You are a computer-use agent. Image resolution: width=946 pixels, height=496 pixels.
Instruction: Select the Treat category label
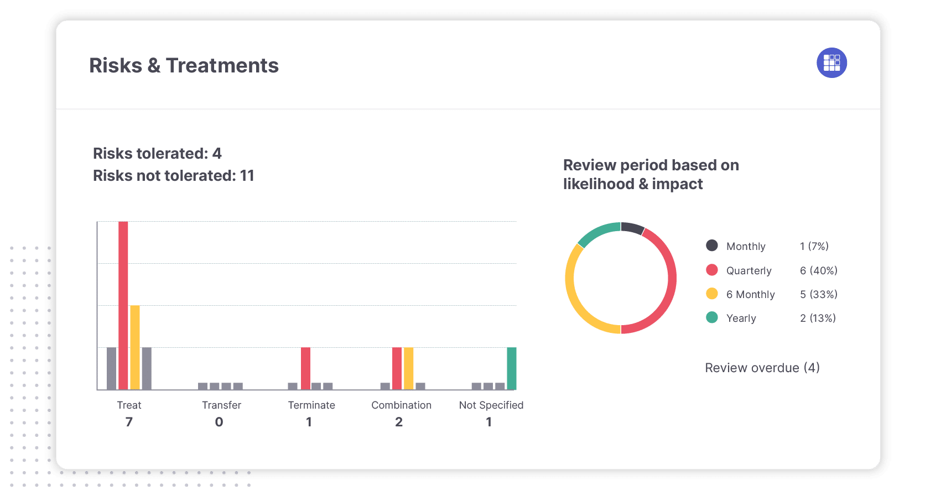tap(129, 405)
